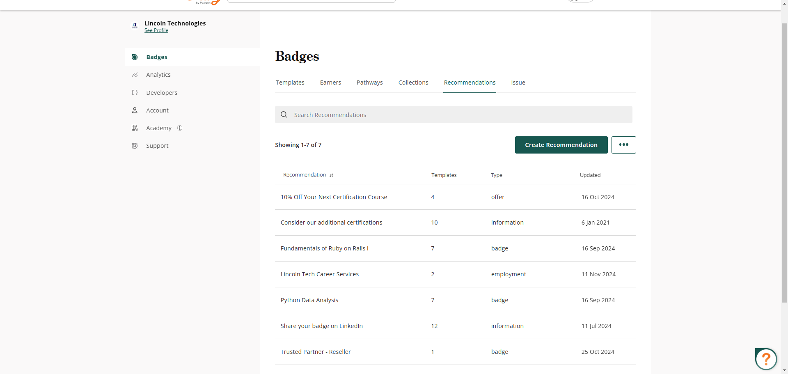Viewport: 788px width, 374px height.
Task: Switch to the Templates tab
Action: point(290,83)
